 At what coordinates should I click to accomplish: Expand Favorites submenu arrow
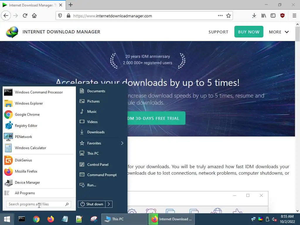point(122,143)
